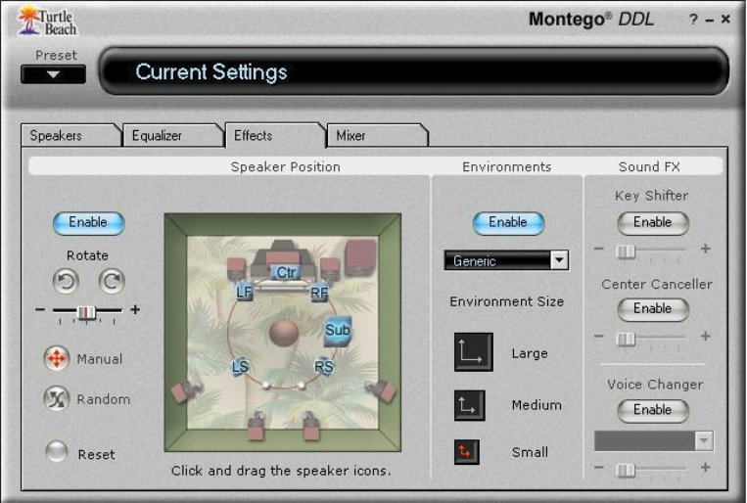Image resolution: width=747 pixels, height=503 pixels.
Task: Toggle Key Shifter Enable button
Action: click(x=653, y=223)
